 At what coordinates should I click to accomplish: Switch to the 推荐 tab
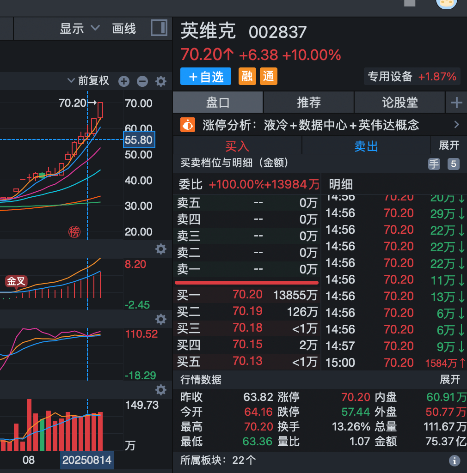click(x=309, y=103)
